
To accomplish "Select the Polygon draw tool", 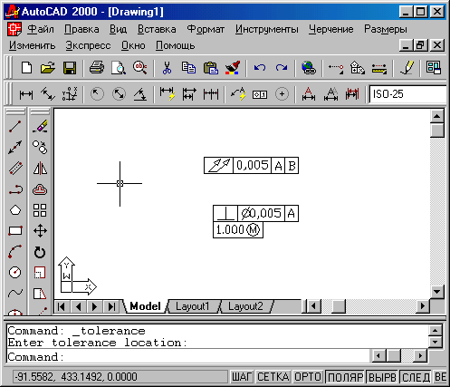I will (15, 210).
